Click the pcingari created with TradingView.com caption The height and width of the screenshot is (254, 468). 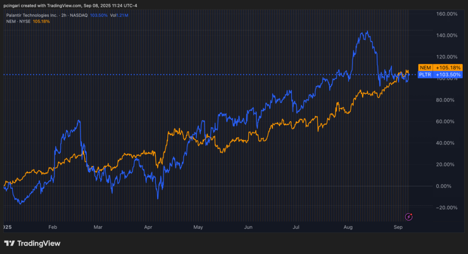click(70, 5)
